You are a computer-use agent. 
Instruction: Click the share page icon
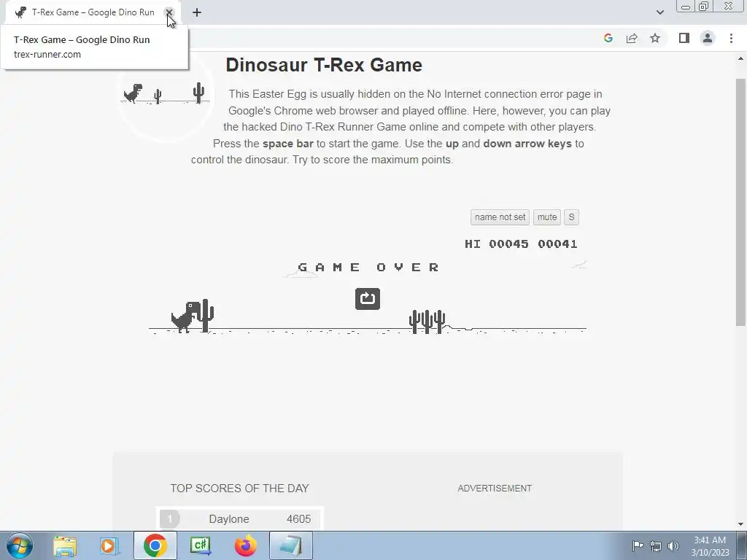pyautogui.click(x=632, y=38)
